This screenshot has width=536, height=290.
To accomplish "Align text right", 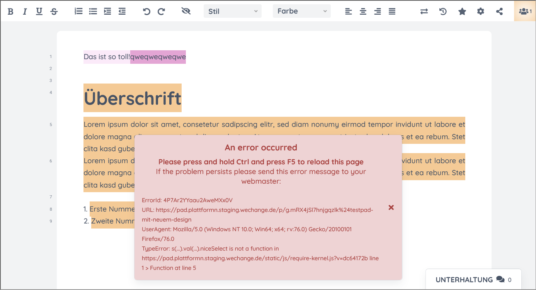I will 378,12.
